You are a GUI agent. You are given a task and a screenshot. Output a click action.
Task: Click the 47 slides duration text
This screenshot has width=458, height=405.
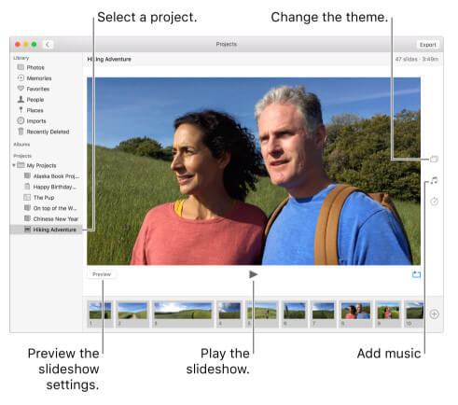tap(417, 59)
